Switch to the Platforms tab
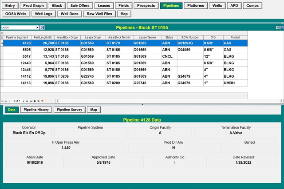284x189 pixels. [x=196, y=6]
